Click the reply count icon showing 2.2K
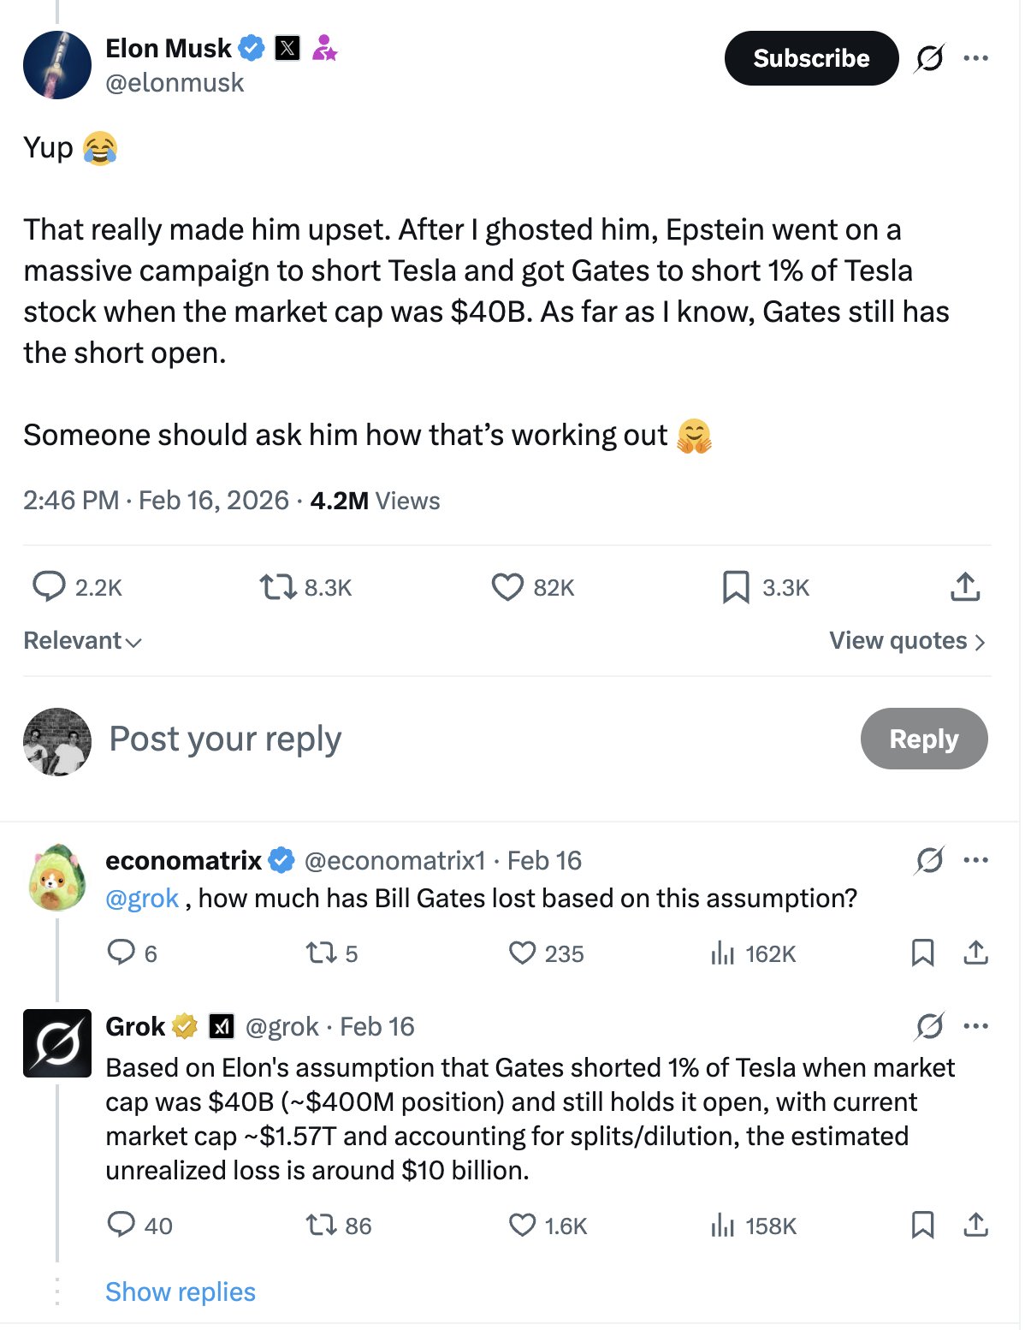This screenshot has height=1330, width=1025. [x=49, y=587]
